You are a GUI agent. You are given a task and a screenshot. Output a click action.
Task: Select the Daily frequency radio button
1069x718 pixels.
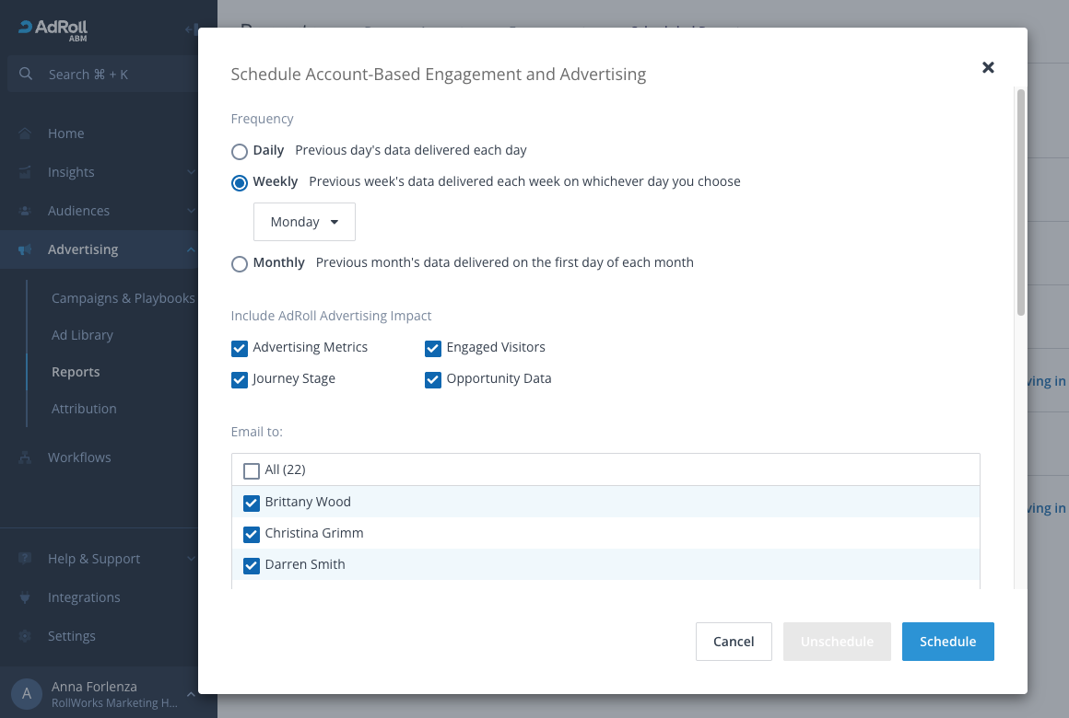tap(240, 152)
